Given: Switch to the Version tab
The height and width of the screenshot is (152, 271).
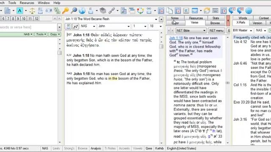Looking at the screenshot, I should pyautogui.click(x=257, y=23).
